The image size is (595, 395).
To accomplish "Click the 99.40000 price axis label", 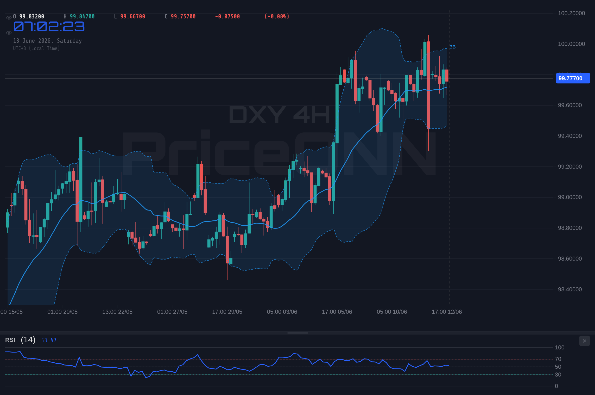I will [570, 136].
